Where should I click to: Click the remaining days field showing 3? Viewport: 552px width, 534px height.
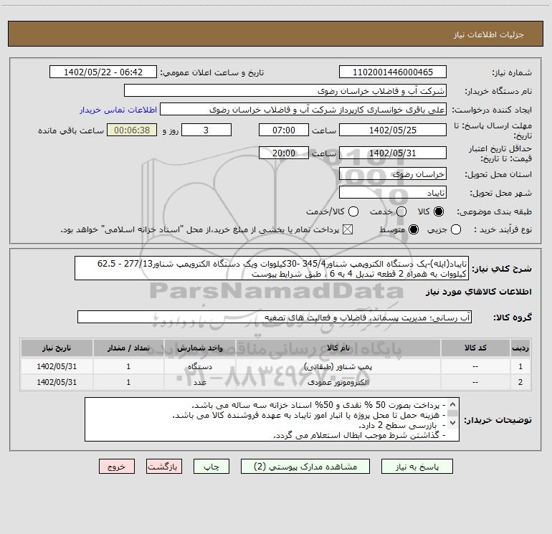(206, 130)
